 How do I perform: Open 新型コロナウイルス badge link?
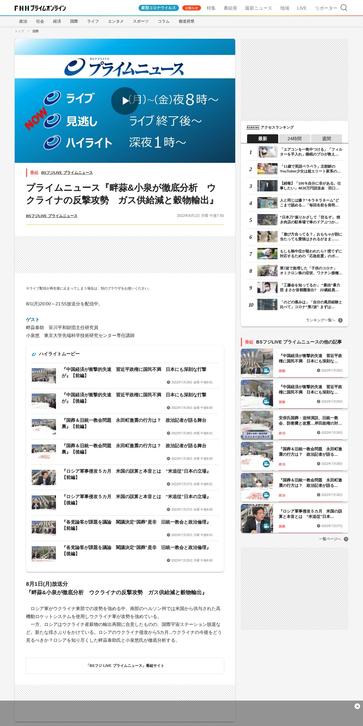coord(159,8)
